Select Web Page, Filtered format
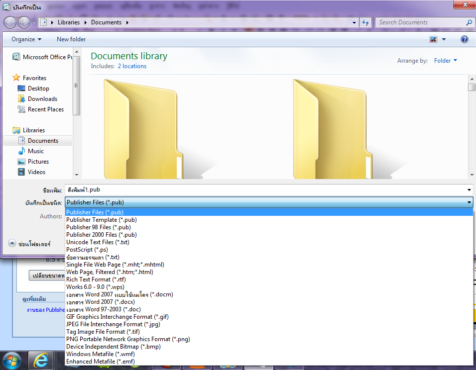The width and height of the screenshot is (476, 370). (269, 272)
